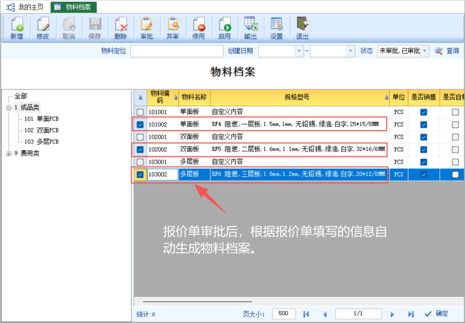Click the 输出 (Export) toolbar icon
The height and width of the screenshot is (323, 465).
(x=250, y=28)
